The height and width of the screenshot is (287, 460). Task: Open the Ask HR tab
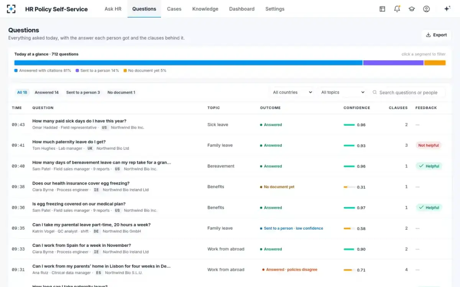tap(113, 9)
